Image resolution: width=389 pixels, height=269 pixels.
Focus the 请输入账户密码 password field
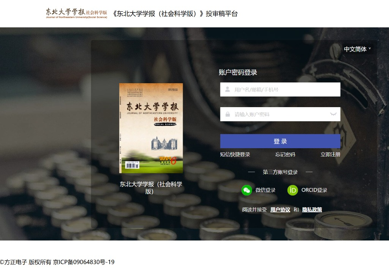(279, 114)
